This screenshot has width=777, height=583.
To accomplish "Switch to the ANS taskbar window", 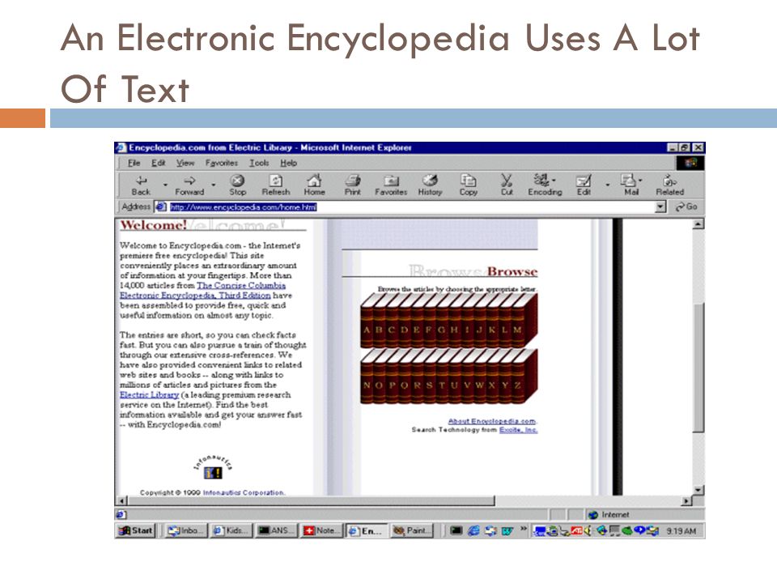I will pyautogui.click(x=275, y=530).
